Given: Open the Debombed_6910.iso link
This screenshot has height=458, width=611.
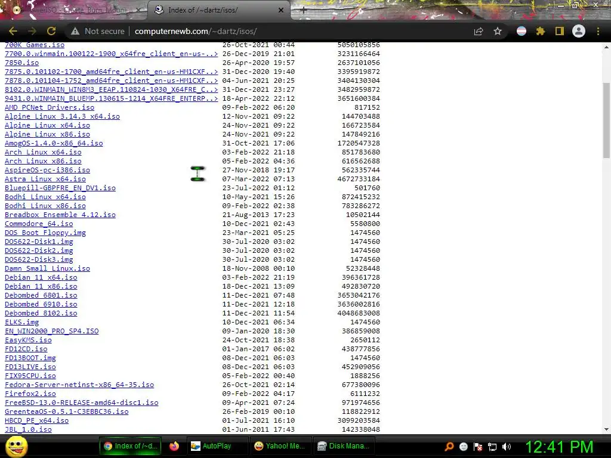Looking at the screenshot, I should [41, 305].
